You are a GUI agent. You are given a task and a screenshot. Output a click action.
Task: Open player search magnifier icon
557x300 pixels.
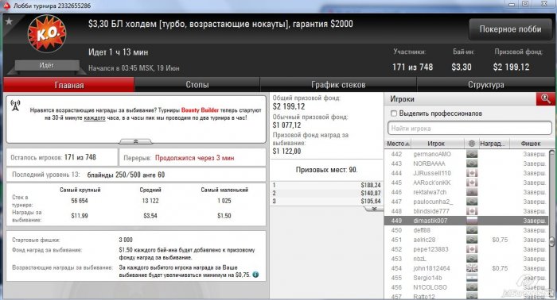[x=545, y=99]
